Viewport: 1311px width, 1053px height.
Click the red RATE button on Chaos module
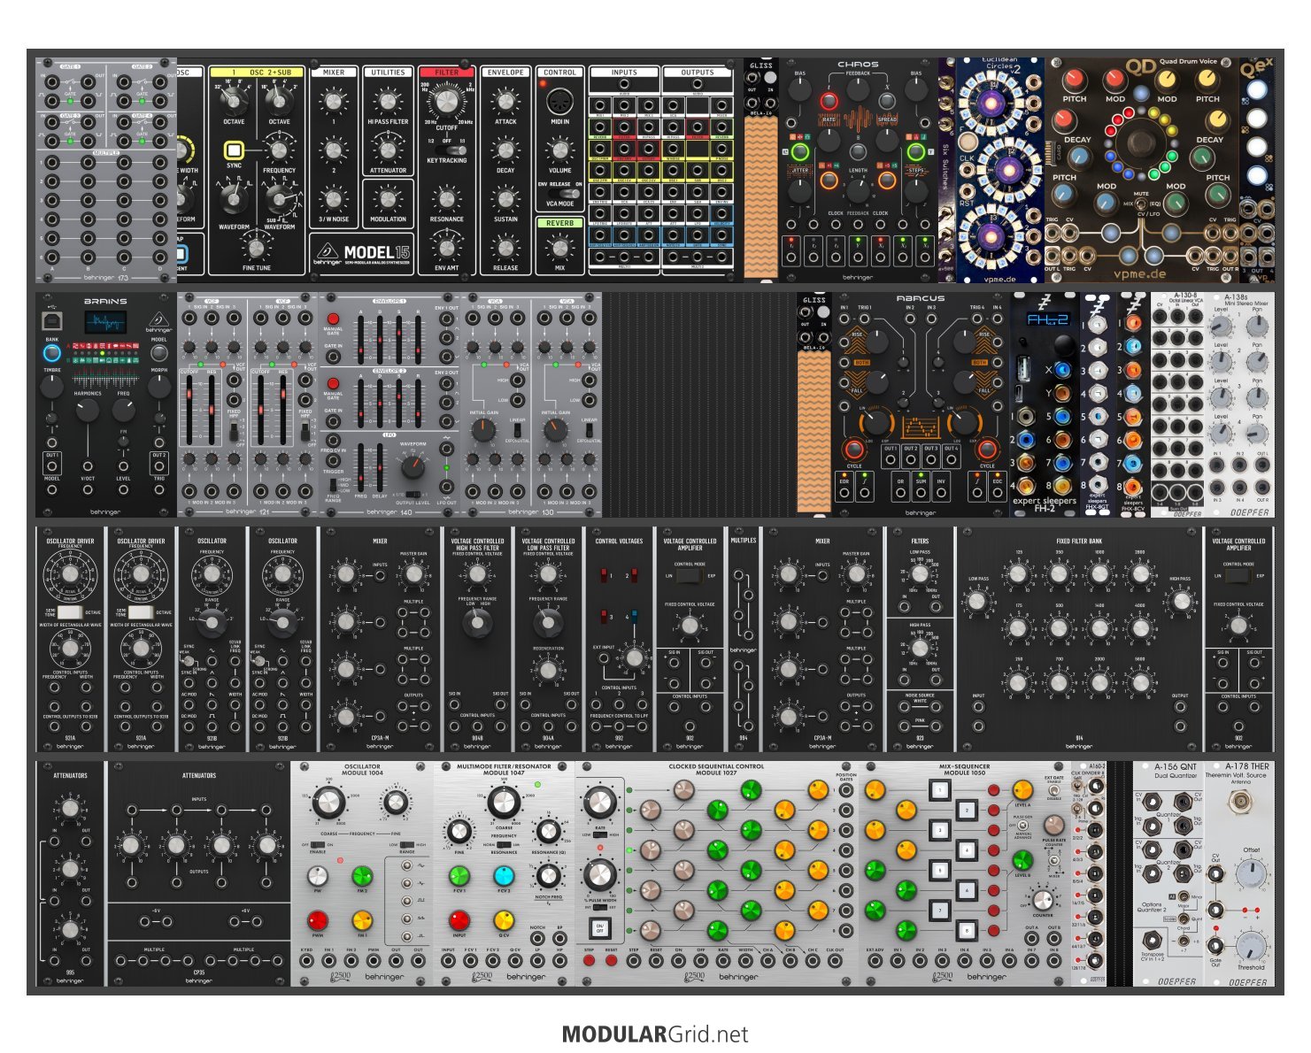(x=829, y=103)
